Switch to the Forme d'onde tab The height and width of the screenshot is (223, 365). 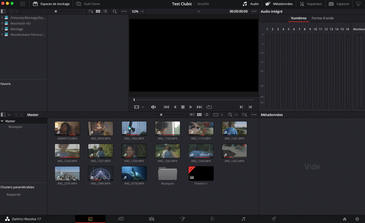click(323, 18)
